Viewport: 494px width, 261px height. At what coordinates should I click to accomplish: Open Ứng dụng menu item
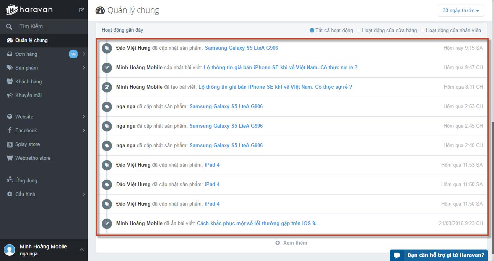(x=44, y=180)
